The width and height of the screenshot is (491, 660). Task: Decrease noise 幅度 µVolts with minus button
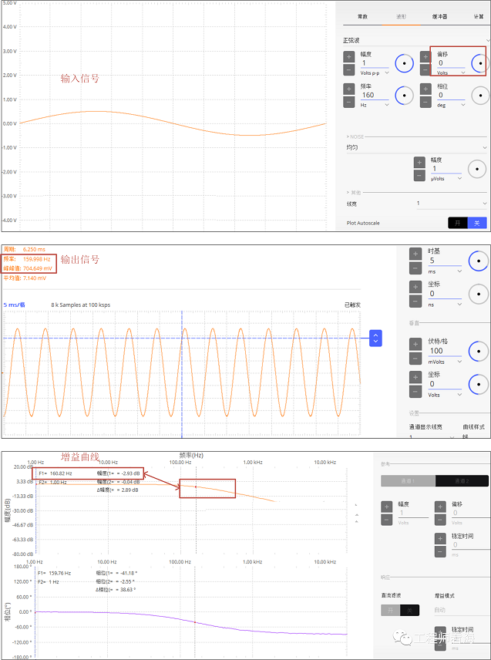coord(419,176)
